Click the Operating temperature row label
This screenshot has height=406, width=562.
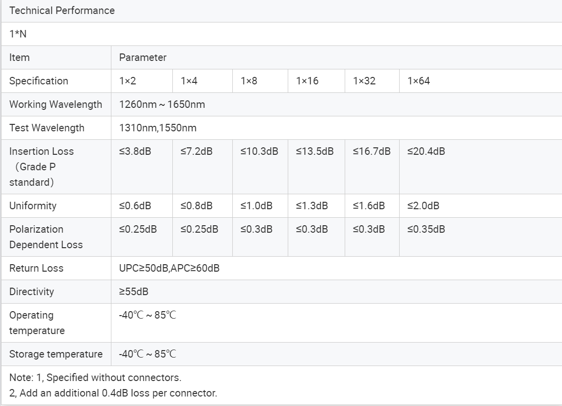[37, 323]
